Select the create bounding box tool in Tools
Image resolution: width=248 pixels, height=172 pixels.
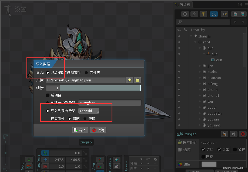pos(29,167)
